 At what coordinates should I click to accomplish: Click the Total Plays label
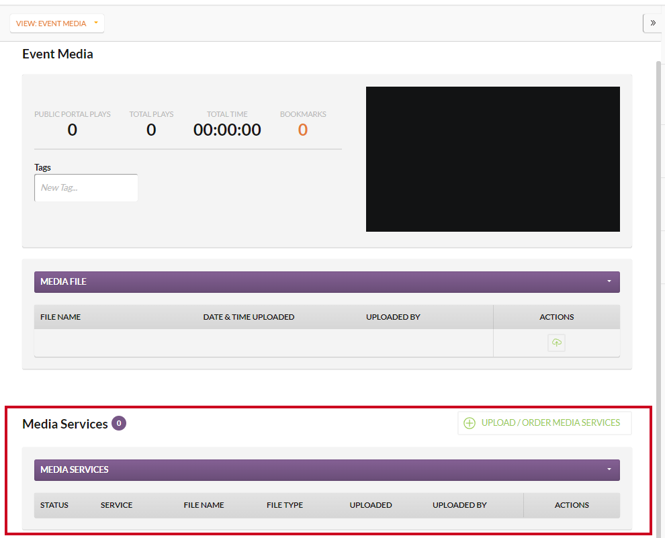tap(151, 114)
